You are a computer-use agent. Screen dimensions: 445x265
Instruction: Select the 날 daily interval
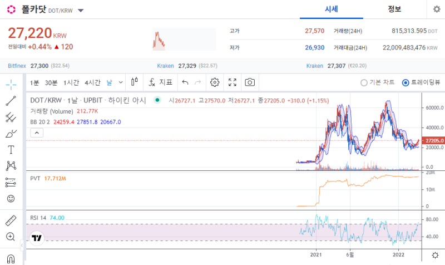point(109,82)
